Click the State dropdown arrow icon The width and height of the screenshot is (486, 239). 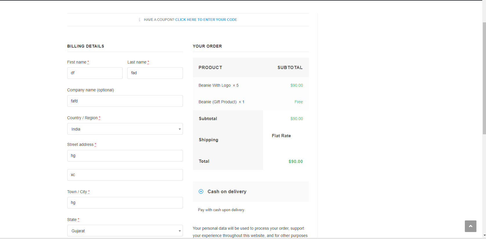[179, 231]
